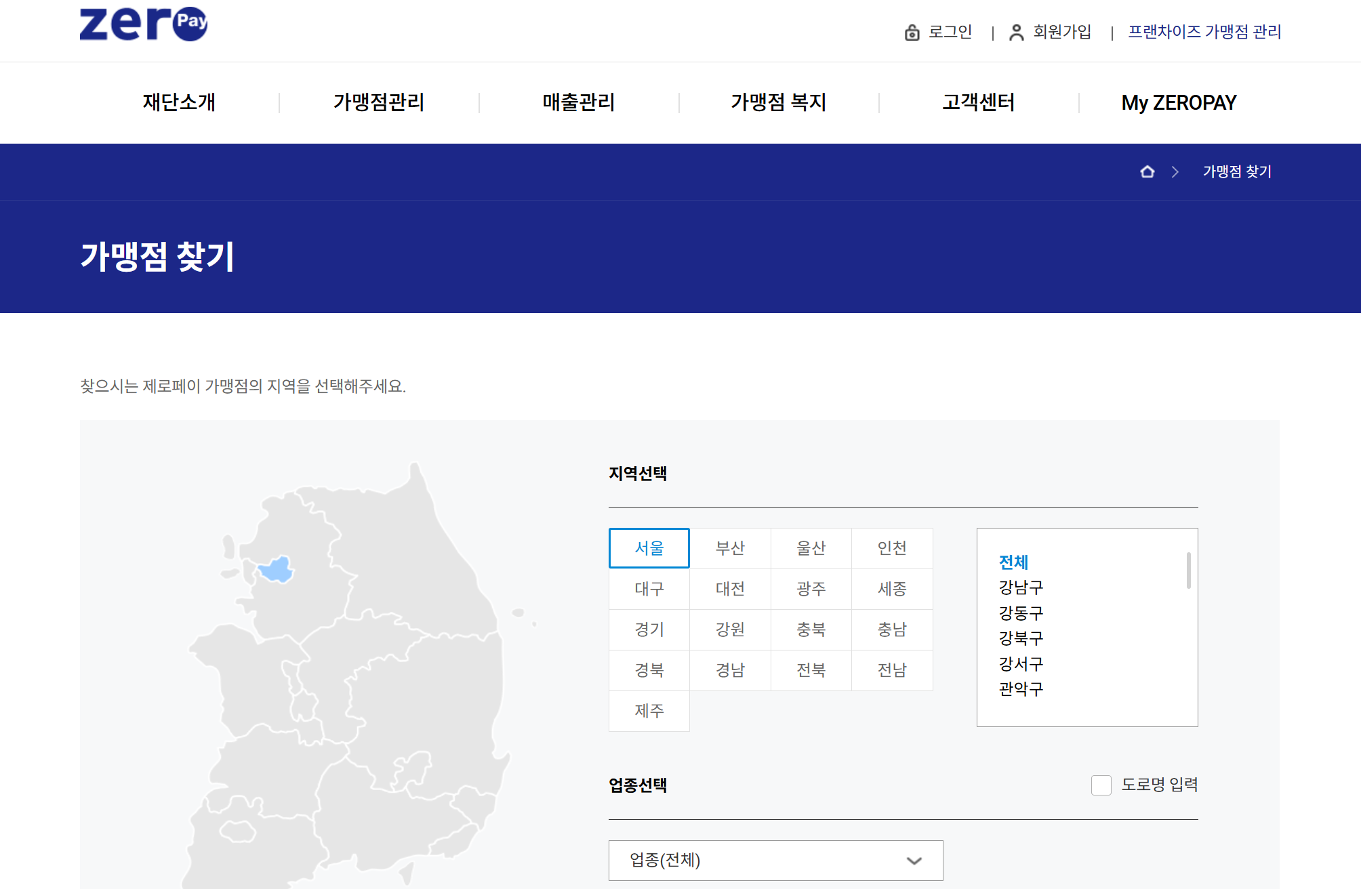Choose 전체 in the district list

1013,562
